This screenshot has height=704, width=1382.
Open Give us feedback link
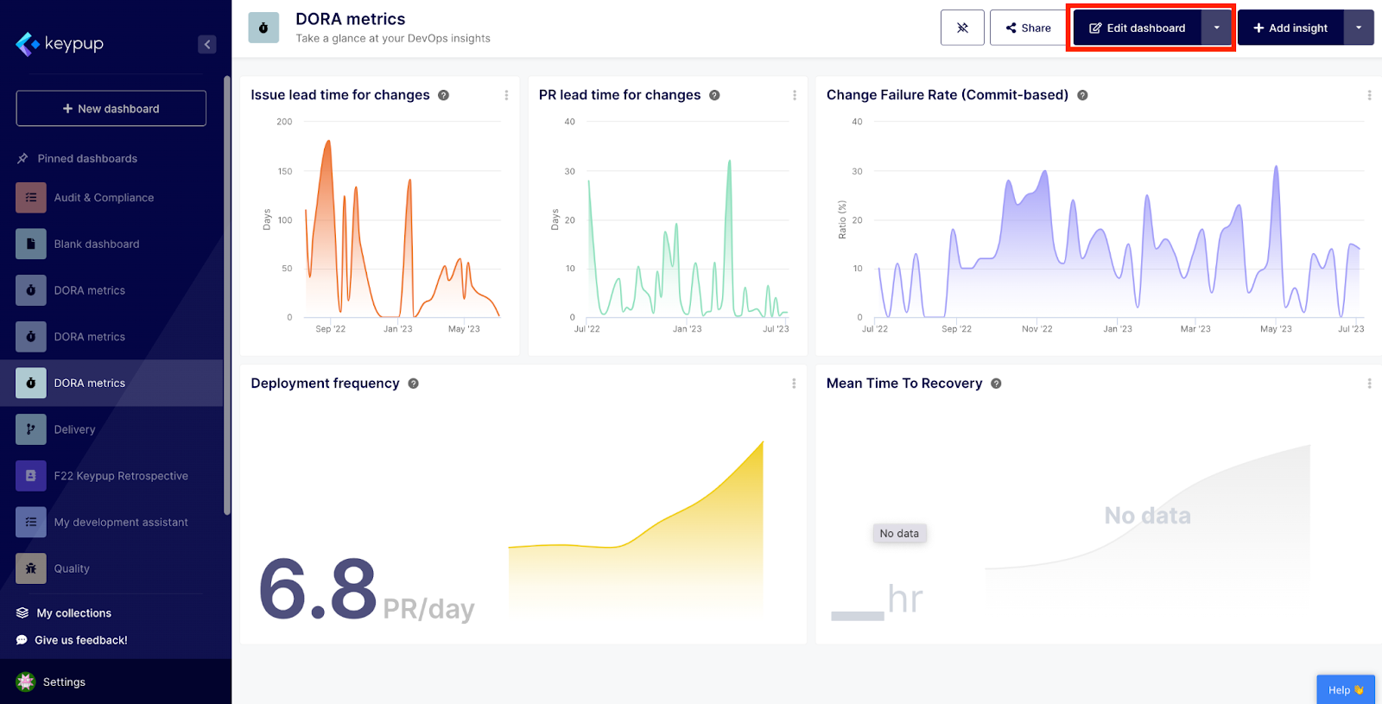[x=80, y=640]
